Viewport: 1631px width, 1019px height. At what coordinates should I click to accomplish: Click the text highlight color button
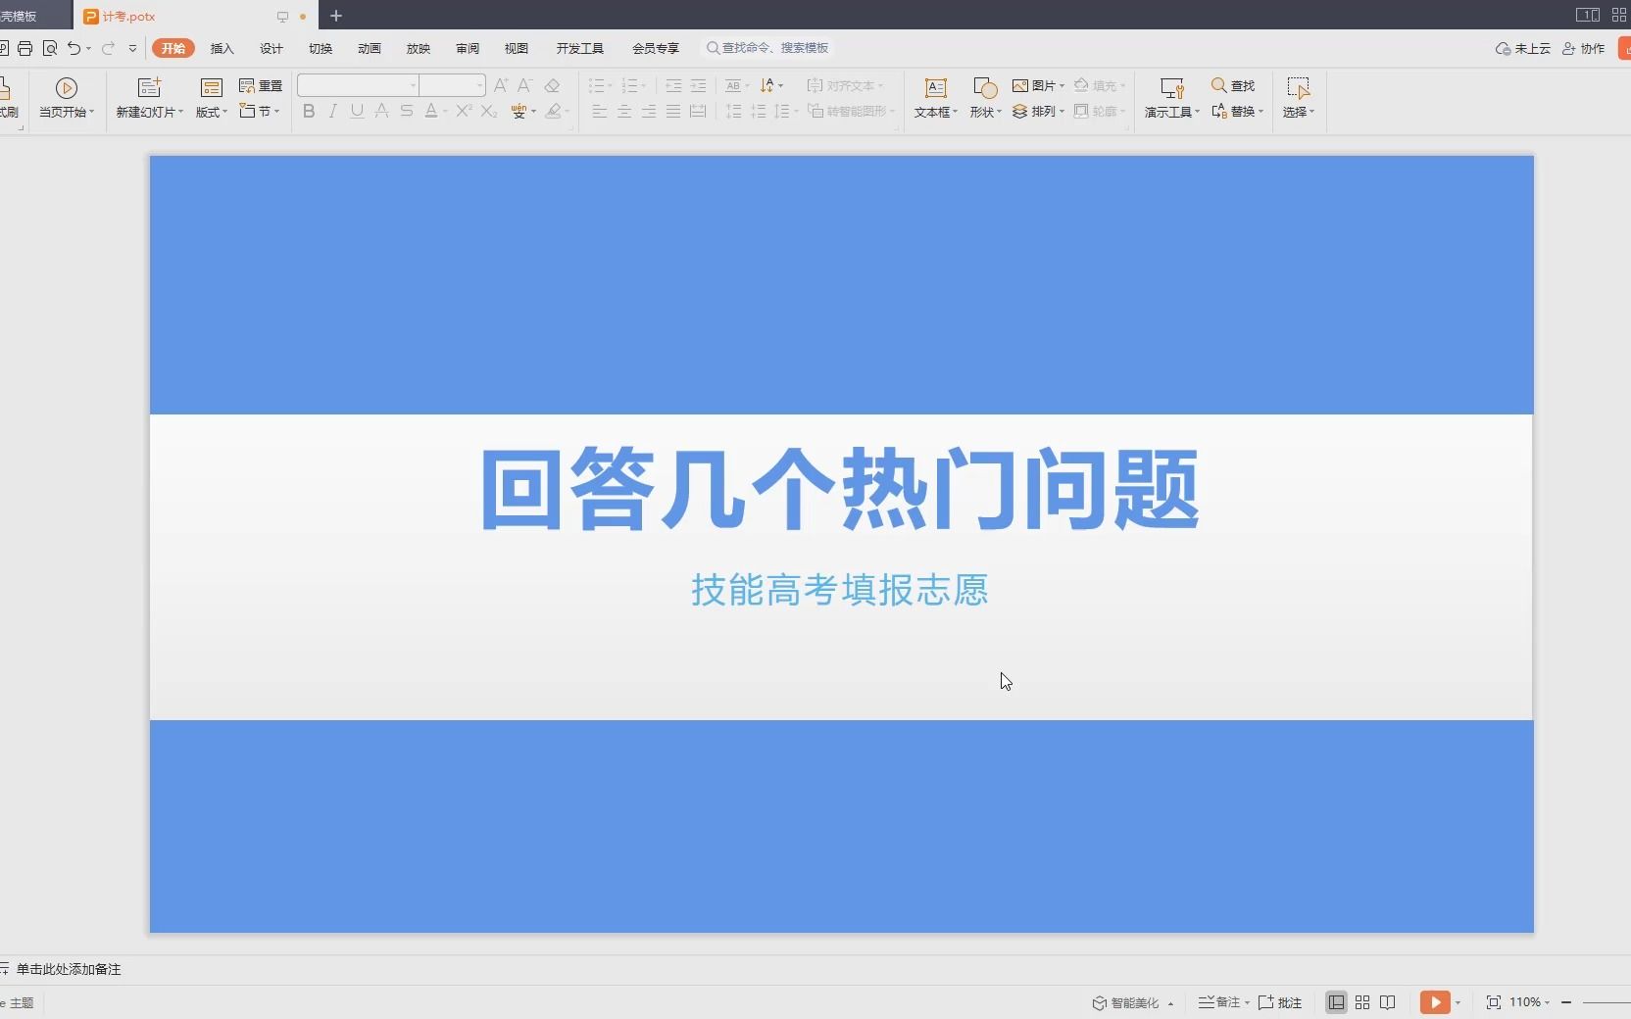[554, 112]
